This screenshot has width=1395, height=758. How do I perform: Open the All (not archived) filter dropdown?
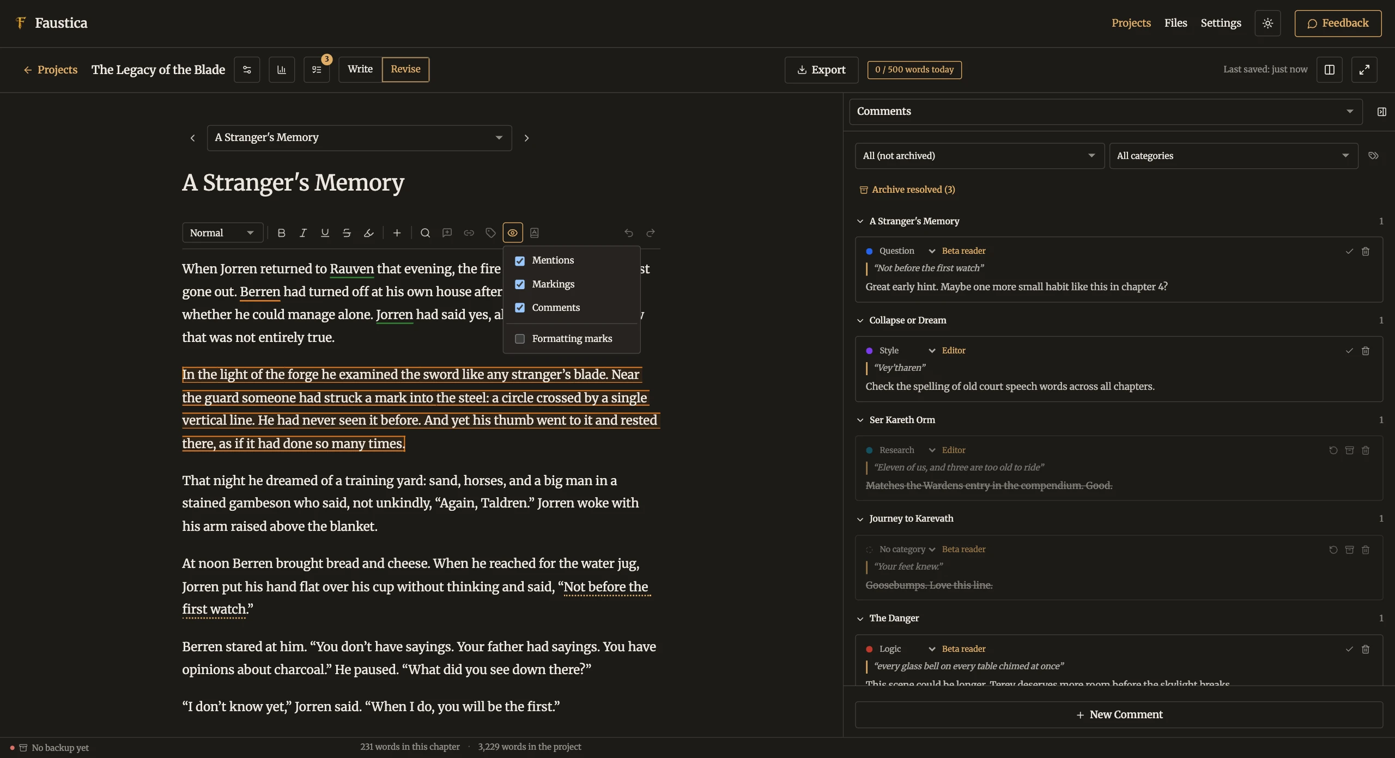[979, 156]
